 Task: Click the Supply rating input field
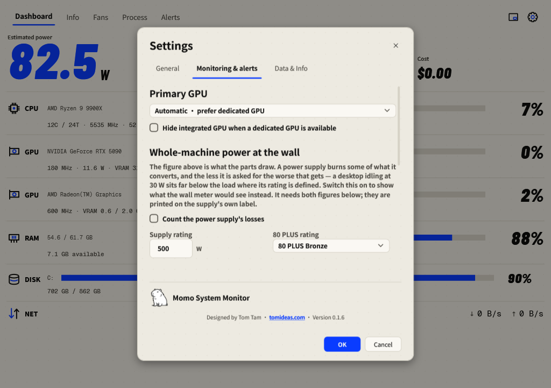(x=171, y=249)
